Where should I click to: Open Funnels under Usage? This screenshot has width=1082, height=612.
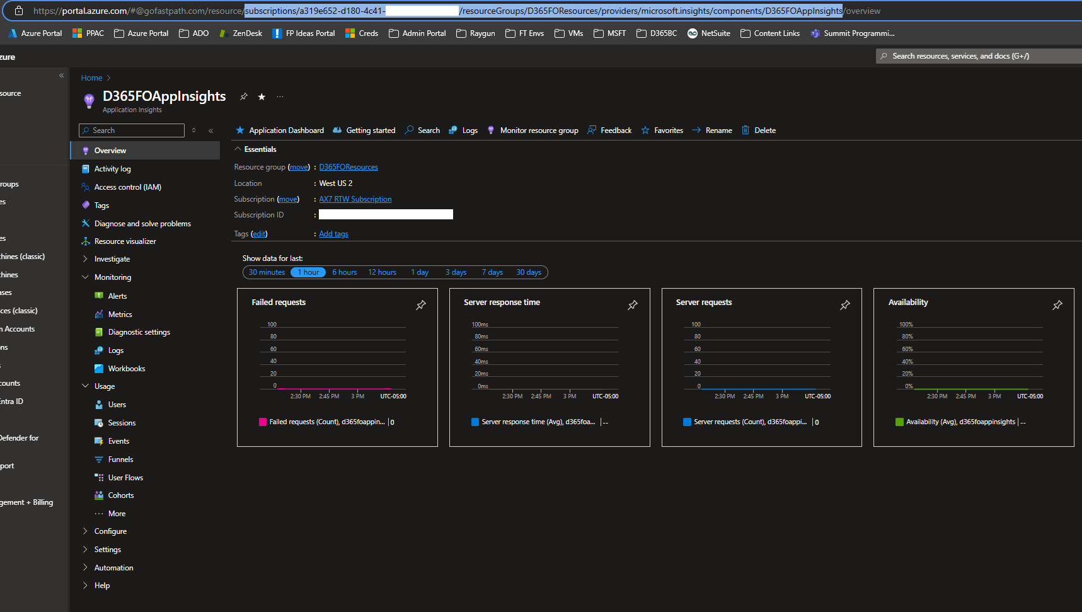[120, 459]
